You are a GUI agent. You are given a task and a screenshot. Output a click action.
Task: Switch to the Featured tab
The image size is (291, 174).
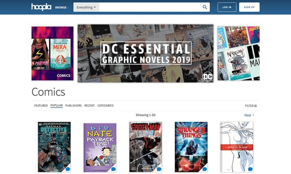pos(41,106)
